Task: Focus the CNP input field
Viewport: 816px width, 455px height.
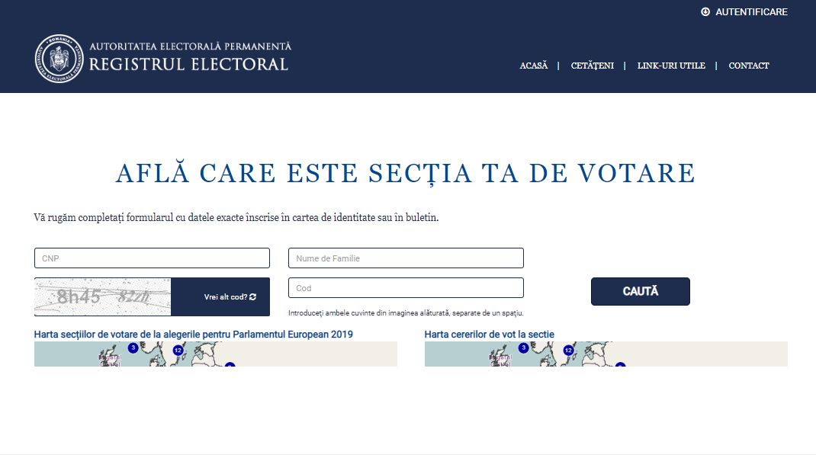Action: 152,258
